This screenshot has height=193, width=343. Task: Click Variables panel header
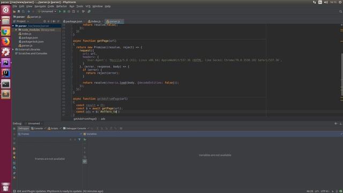pos(212,134)
